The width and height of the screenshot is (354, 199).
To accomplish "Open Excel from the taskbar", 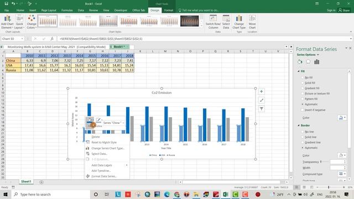I will click(x=226, y=194).
